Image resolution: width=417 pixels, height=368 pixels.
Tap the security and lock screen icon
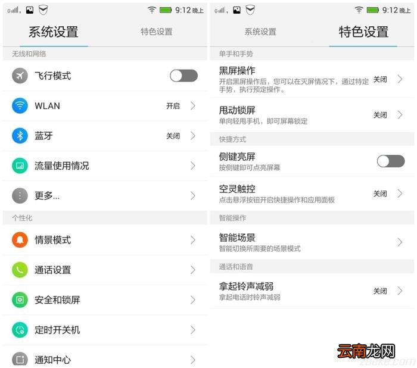20,300
